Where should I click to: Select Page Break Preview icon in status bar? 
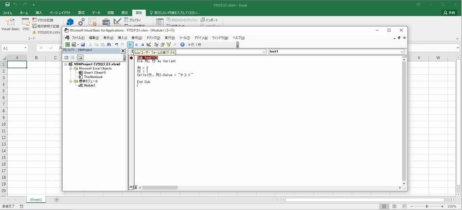405,207
